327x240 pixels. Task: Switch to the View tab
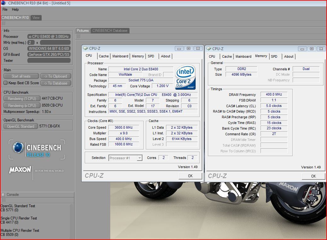[x=36, y=18]
